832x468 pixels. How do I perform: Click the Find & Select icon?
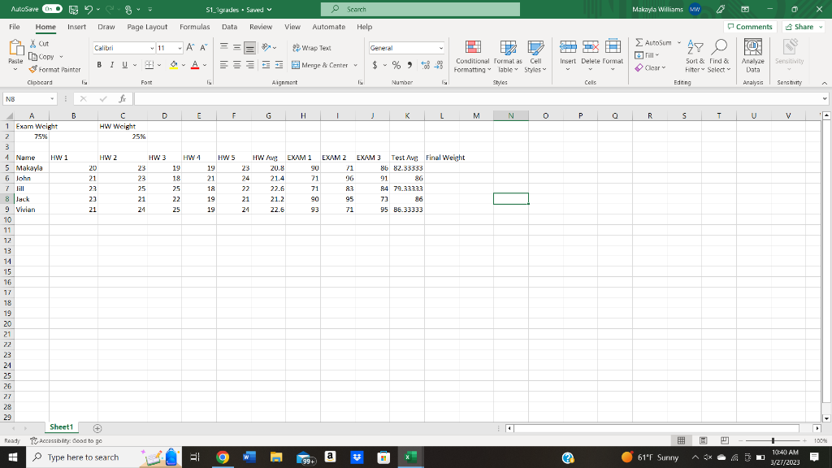[x=717, y=58]
